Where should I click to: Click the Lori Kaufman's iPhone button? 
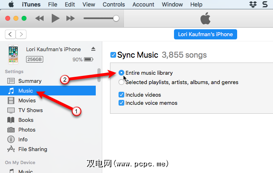point(205,35)
